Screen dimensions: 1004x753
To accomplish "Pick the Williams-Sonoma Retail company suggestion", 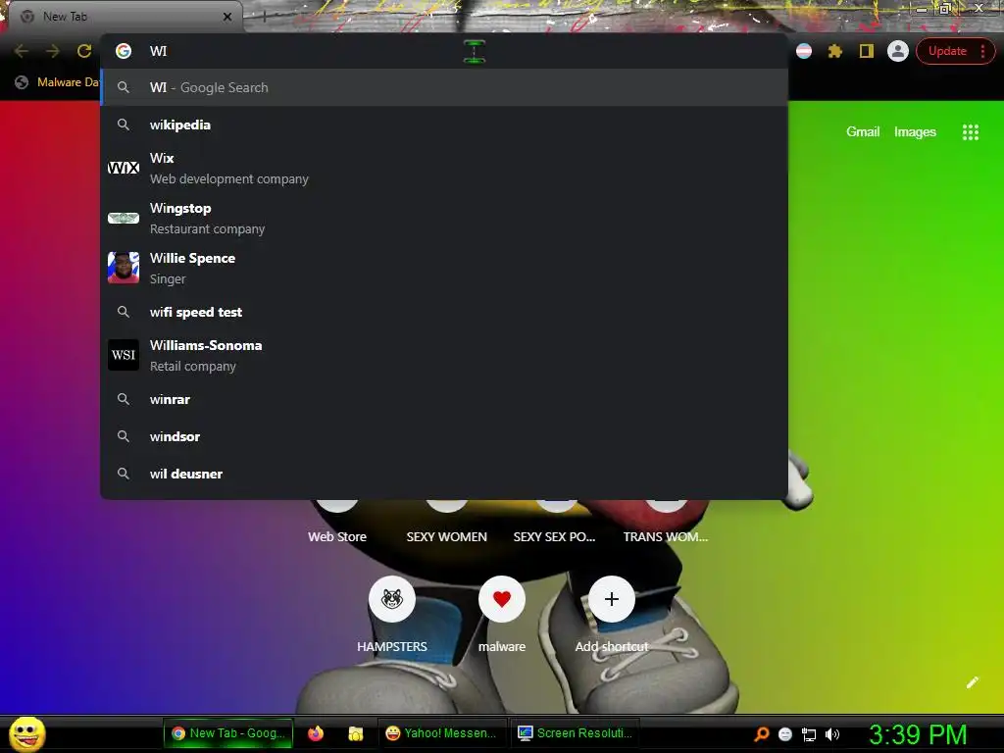I will (444, 355).
